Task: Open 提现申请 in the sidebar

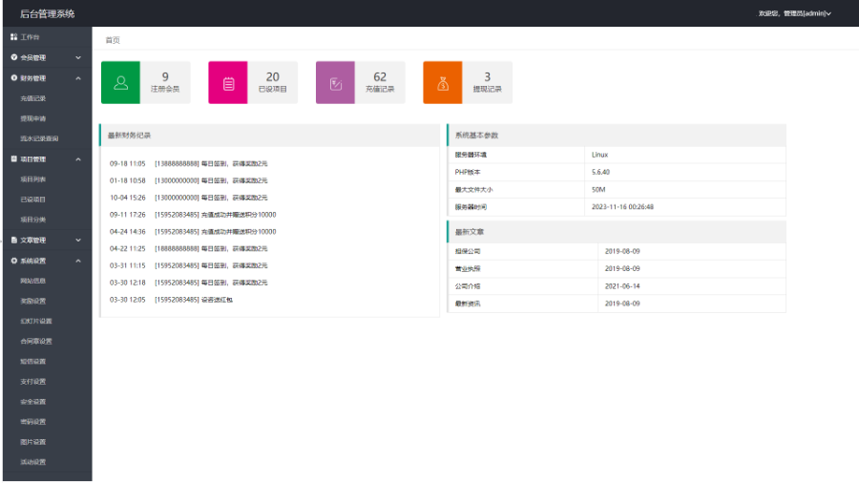Action: [32, 118]
